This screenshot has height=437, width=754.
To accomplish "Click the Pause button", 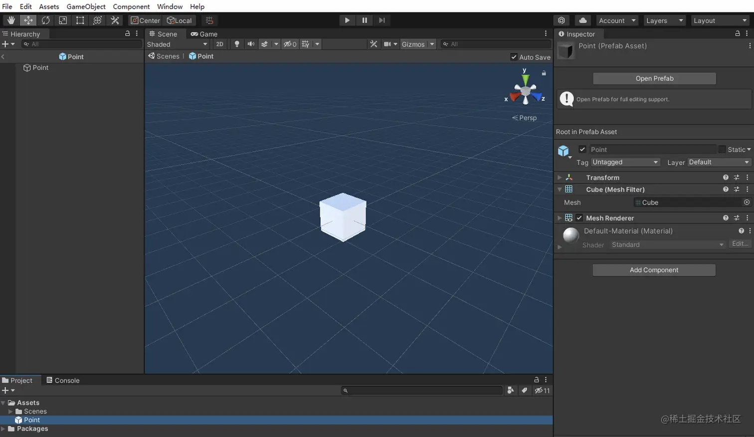I will click(365, 20).
